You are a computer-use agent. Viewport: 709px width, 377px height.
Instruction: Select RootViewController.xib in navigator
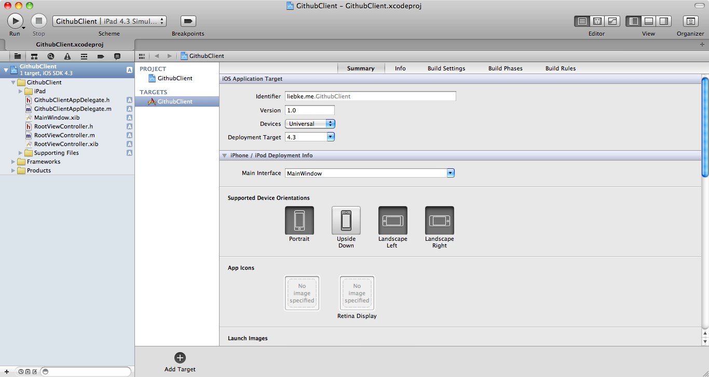click(x=66, y=144)
